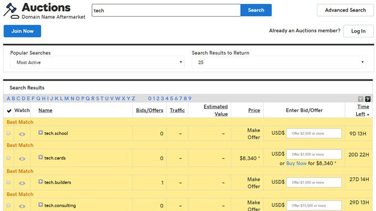The width and height of the screenshot is (376, 211).
Task: Filter results by letter Z
Action: pyautogui.click(x=134, y=99)
